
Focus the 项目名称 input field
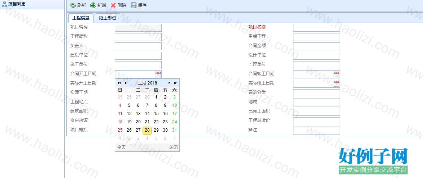[x=317, y=28]
